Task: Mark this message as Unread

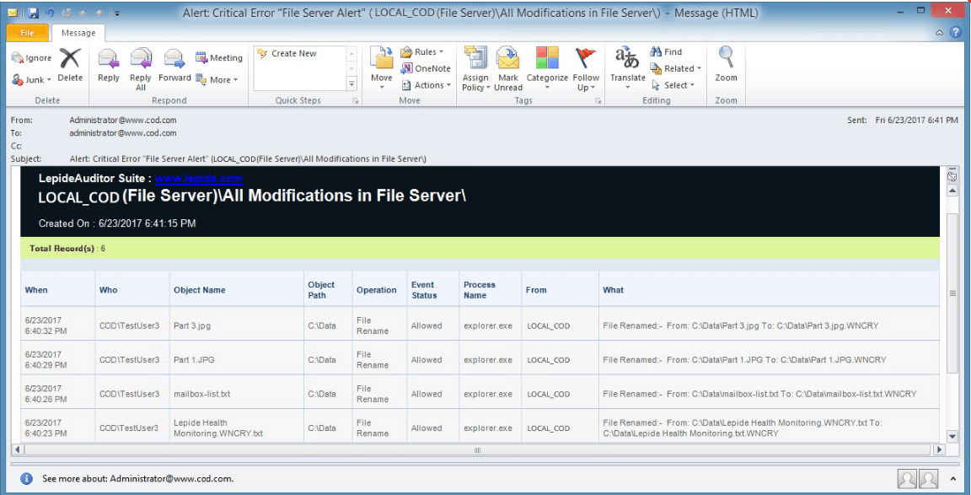Action: pos(508,69)
